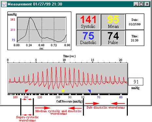Select the red systolic marker triangle
The width and height of the screenshot is (152, 122).
[x=26, y=91]
